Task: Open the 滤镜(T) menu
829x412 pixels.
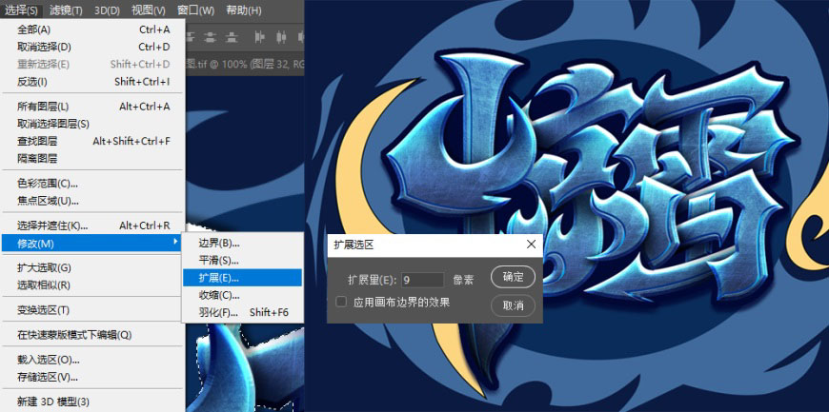Action: [66, 10]
